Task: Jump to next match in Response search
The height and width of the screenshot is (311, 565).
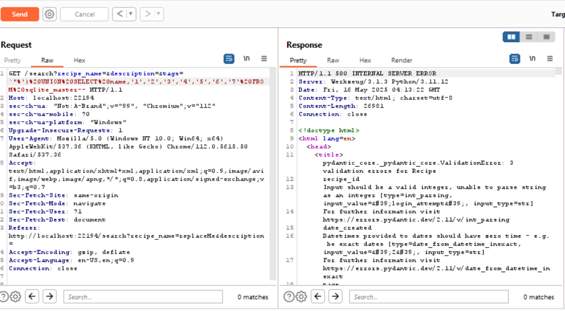Action: (x=335, y=297)
